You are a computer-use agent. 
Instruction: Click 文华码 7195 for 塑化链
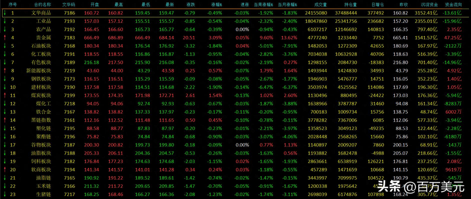pyautogui.click(x=69, y=128)
